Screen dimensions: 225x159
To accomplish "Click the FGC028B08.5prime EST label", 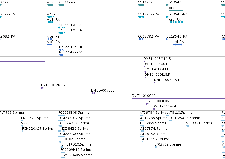I will point(74,113).
